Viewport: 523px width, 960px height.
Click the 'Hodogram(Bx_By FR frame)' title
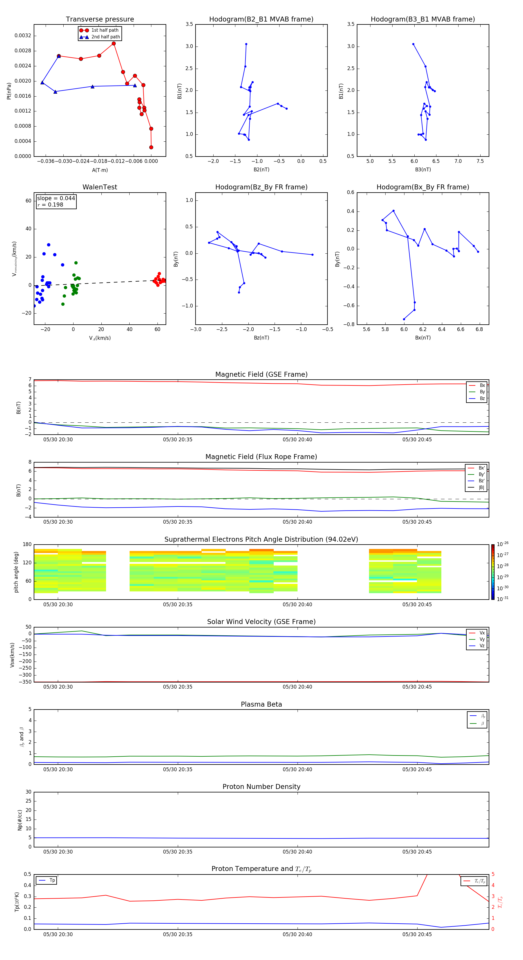pyautogui.click(x=423, y=187)
